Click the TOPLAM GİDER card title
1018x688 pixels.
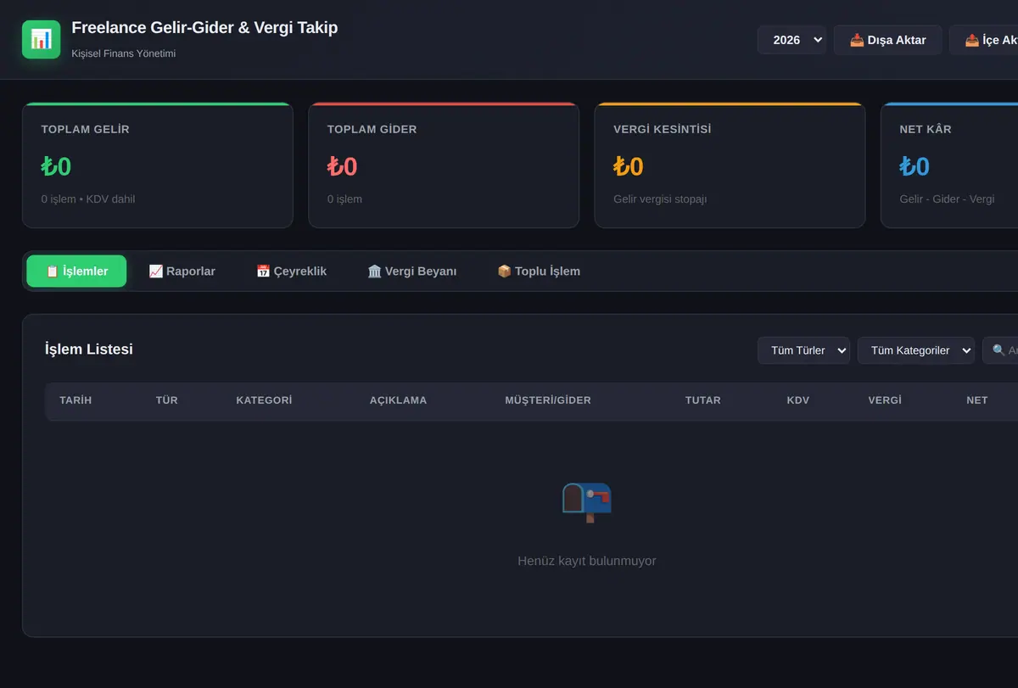[372, 130]
